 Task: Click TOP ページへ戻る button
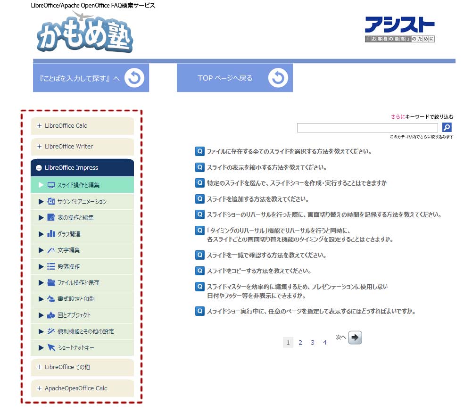tap(235, 78)
